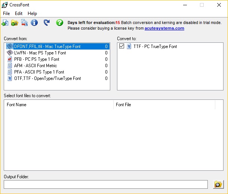
Task: Click the Output Folder text field
Action: click(x=105, y=184)
